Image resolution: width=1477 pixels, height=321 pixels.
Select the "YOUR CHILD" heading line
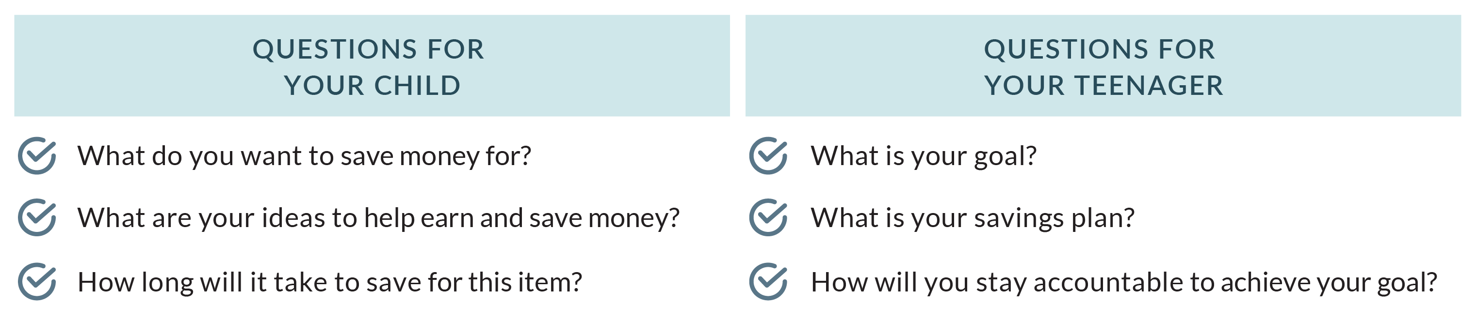point(372,86)
